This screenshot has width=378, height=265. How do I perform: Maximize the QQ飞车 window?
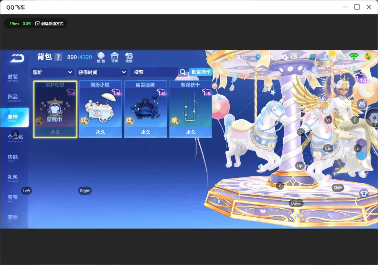[357, 7]
